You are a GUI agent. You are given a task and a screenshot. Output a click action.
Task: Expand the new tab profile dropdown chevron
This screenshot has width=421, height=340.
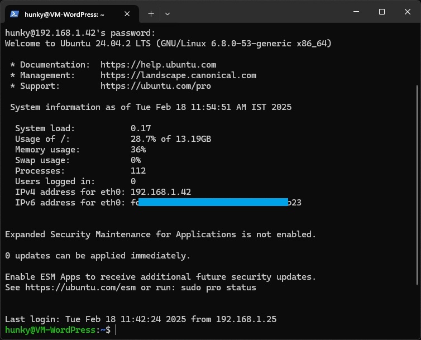168,13
